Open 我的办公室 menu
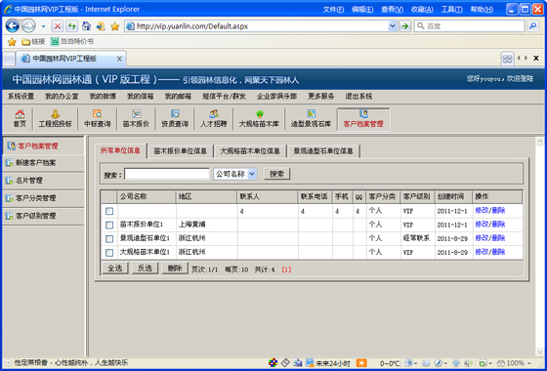The image size is (547, 371). pos(62,97)
